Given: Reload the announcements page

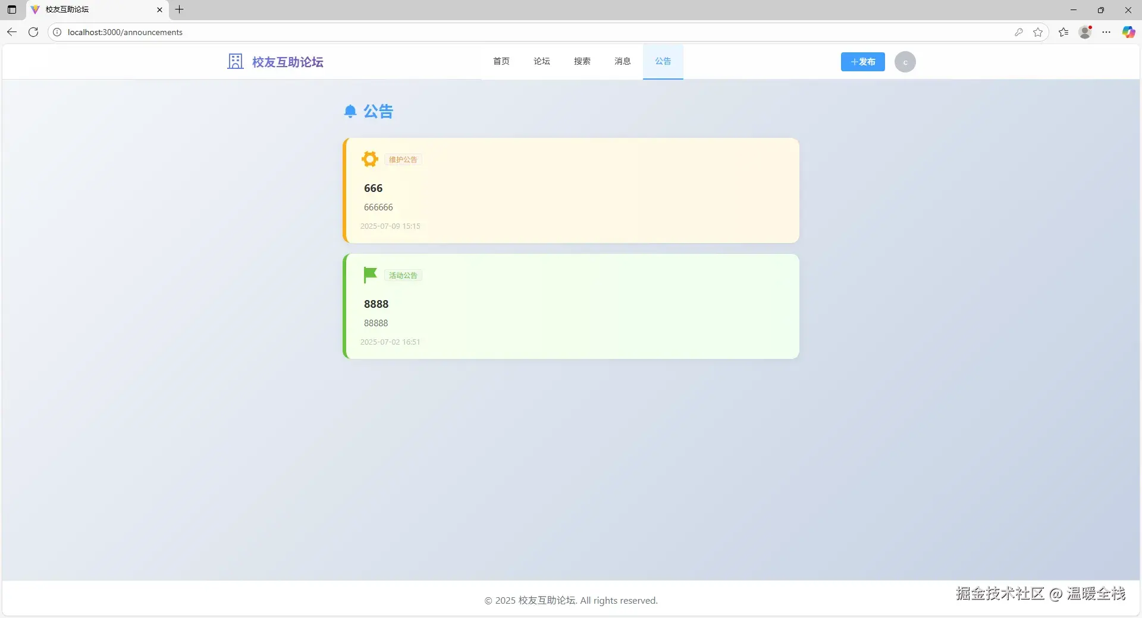Looking at the screenshot, I should [x=33, y=32].
